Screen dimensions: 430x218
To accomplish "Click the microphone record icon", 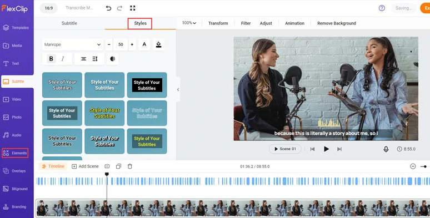I will tap(386, 149).
